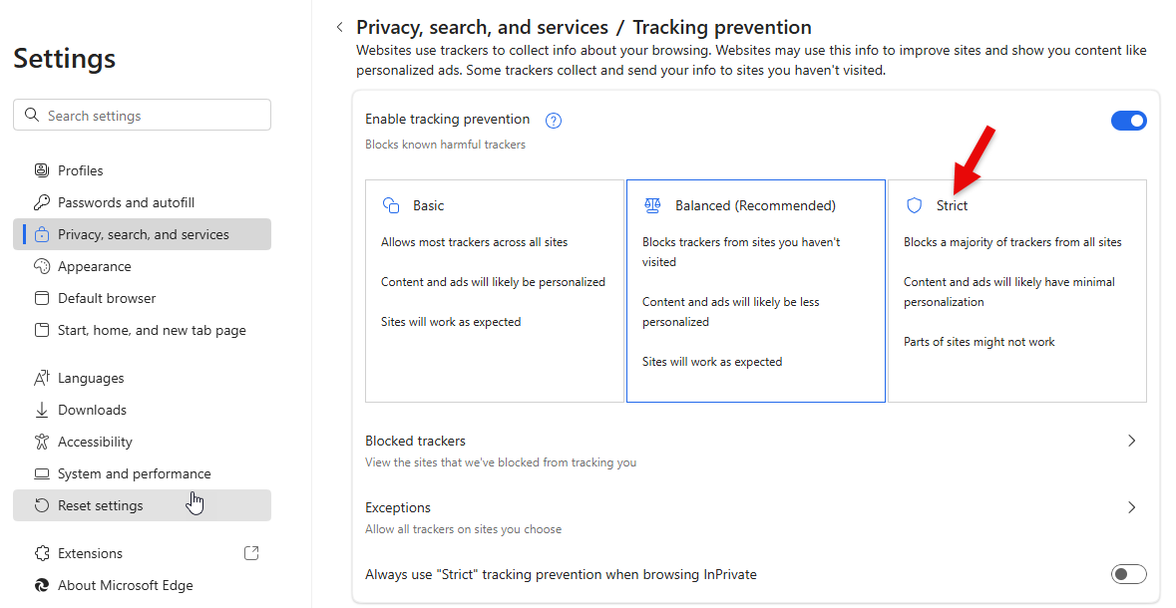Open Reset settings section
The width and height of the screenshot is (1176, 608).
click(142, 505)
